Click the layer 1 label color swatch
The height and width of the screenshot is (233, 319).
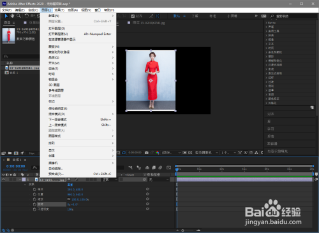(24, 180)
